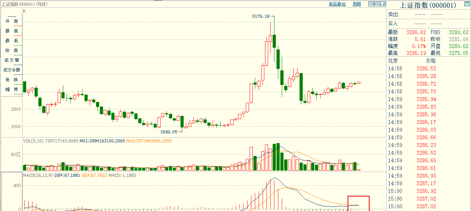Click the 均价 label in quote panel
Image resolution: width=471 pixels, height=211 pixels.
435,32
